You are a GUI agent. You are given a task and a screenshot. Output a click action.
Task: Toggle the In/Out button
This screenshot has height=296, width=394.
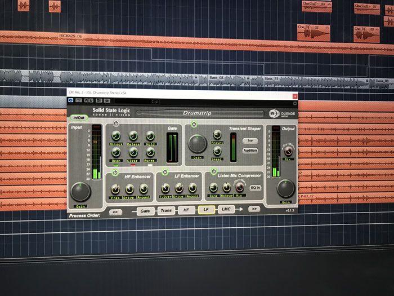click(x=79, y=118)
